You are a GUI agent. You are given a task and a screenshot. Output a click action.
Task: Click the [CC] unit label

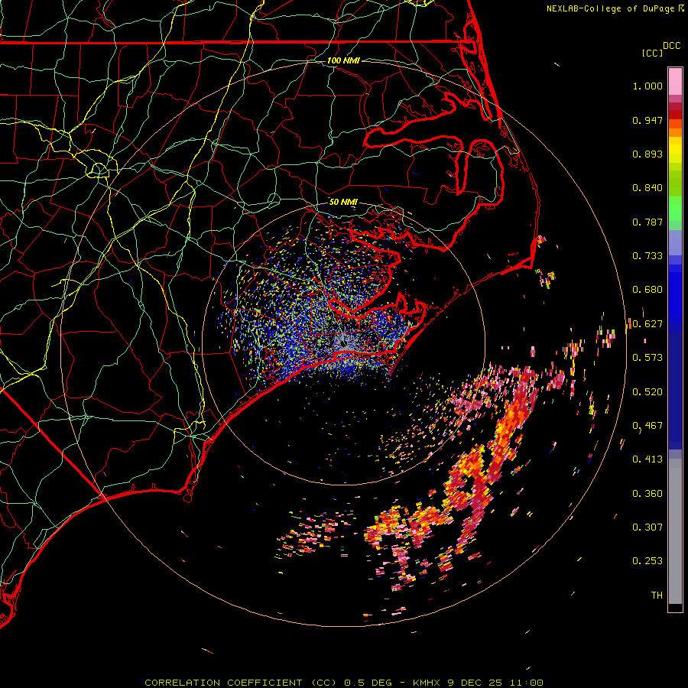tap(652, 53)
